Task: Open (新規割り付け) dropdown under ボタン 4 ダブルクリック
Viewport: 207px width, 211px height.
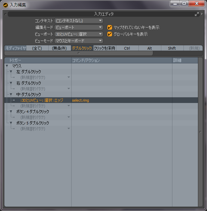Action: pos(69,117)
